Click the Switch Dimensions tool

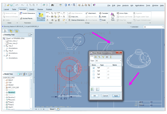pos(28,13)
